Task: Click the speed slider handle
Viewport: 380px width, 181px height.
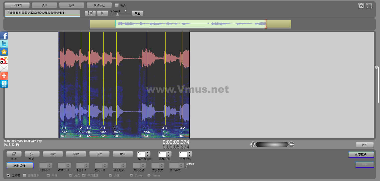Action: [117, 15]
